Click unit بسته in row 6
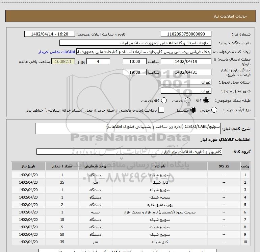260x252 pixels. 95,212
